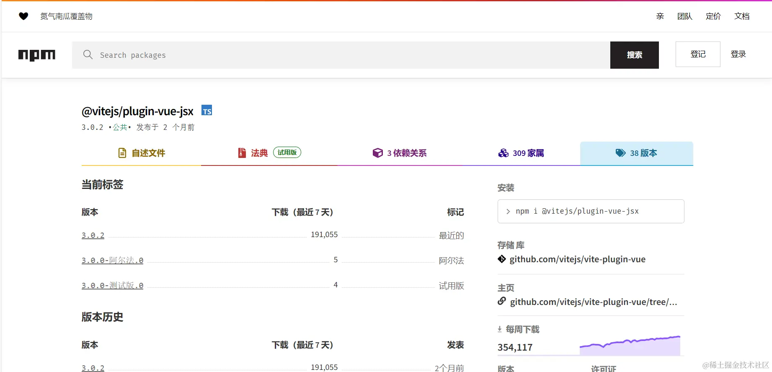The image size is (772, 372).
Task: Open version 3.0.2 under 当前标签
Action: tap(93, 235)
